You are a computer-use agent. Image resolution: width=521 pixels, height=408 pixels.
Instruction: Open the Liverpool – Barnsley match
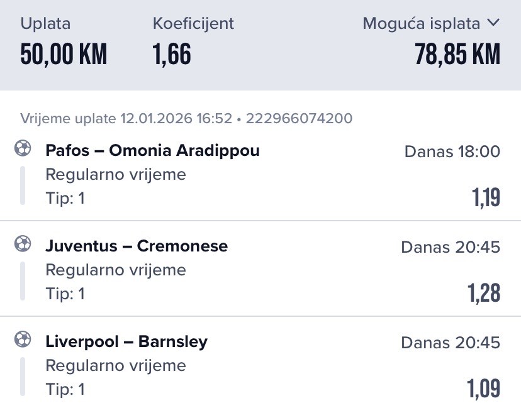pos(126,342)
